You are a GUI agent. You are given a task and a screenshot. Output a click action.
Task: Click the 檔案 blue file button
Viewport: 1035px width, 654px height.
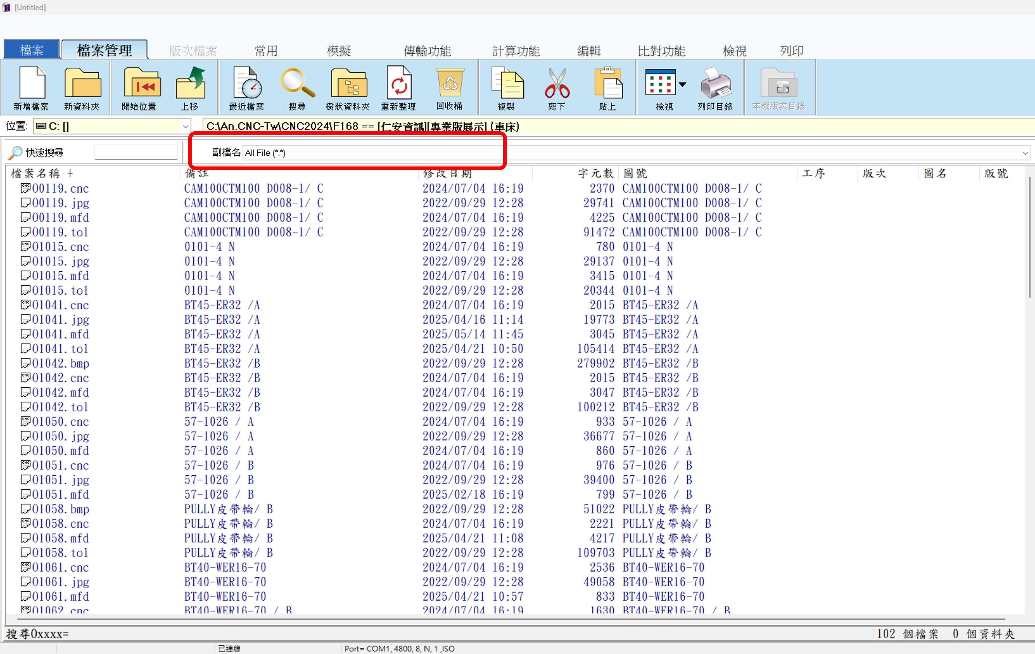[x=31, y=50]
